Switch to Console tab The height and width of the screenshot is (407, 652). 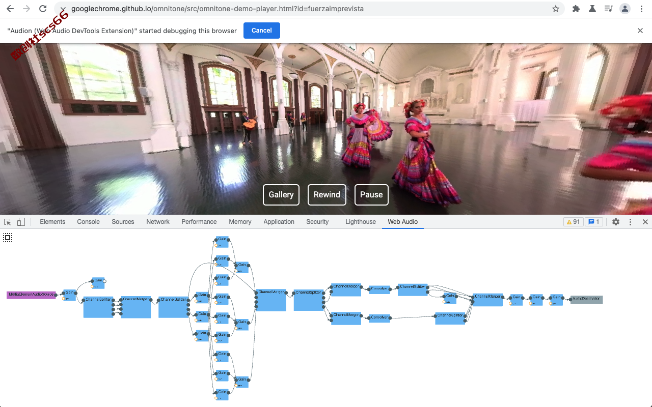tap(89, 222)
